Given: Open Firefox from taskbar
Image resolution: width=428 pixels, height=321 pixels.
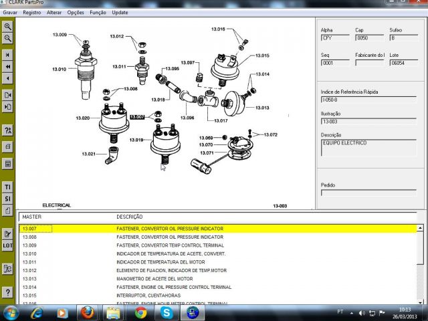Looking at the screenshot, I should (x=88, y=313).
